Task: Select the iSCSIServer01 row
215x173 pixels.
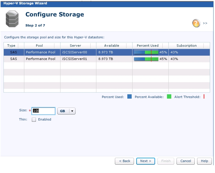Action: point(107,59)
